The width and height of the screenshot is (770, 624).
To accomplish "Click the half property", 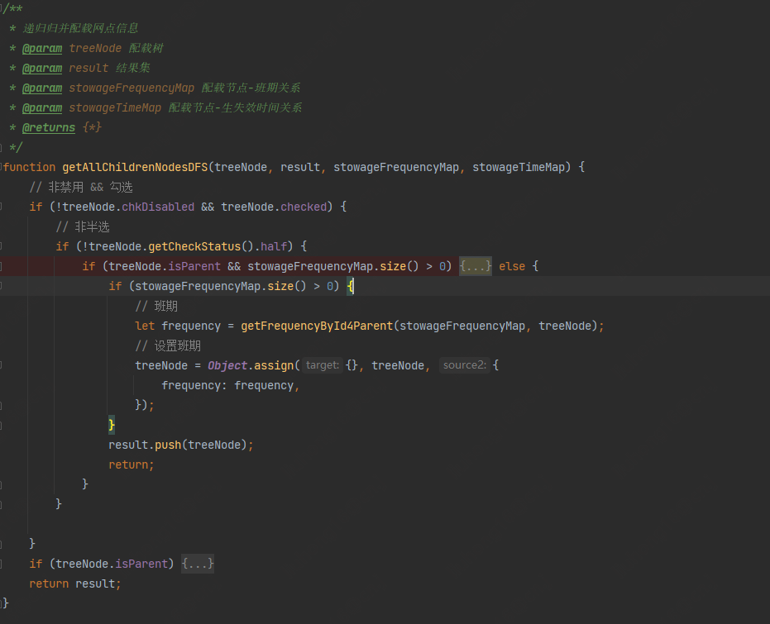I will point(274,246).
